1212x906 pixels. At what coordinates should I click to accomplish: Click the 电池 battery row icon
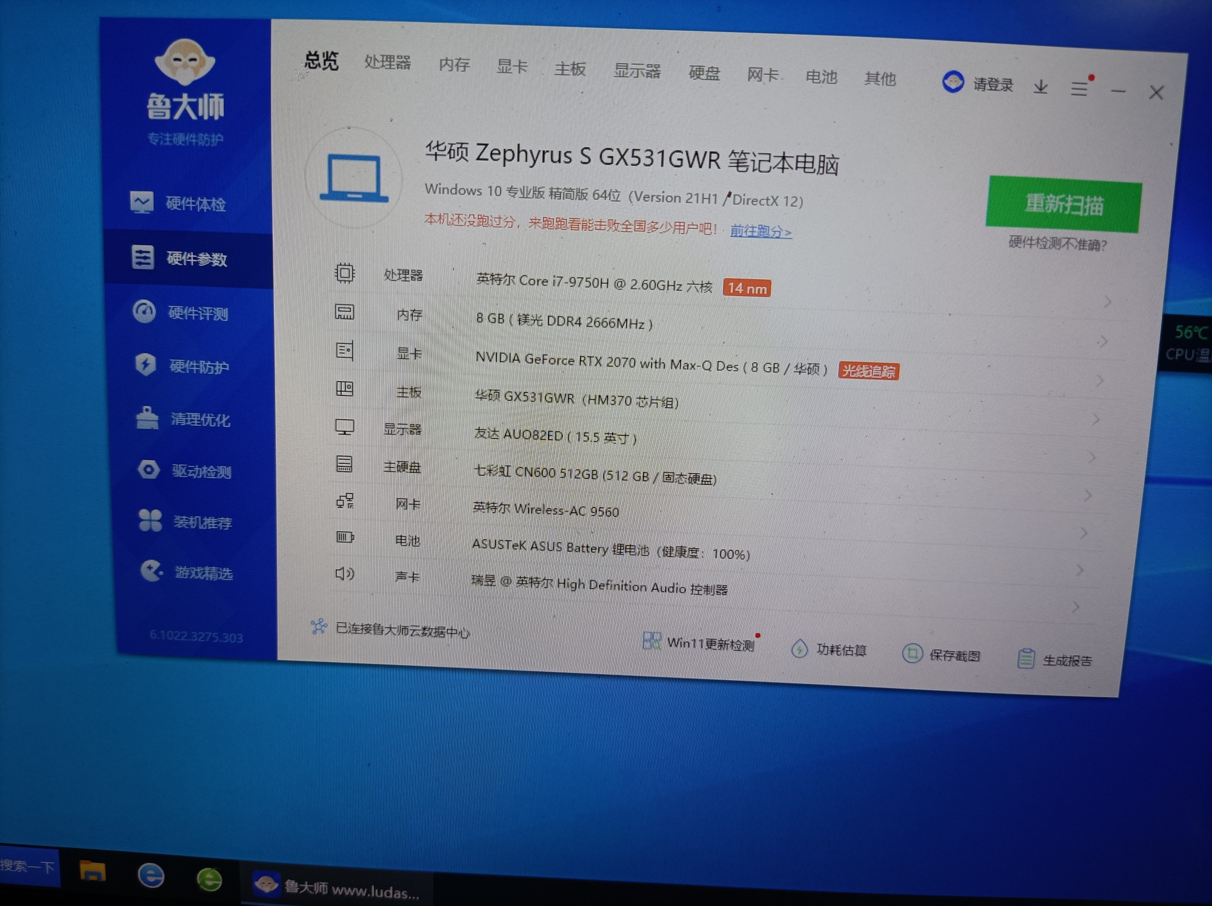[345, 537]
